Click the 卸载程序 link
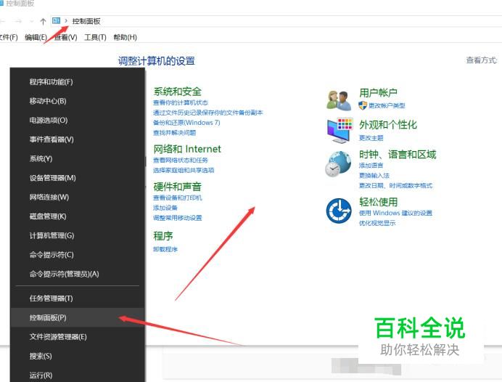 165,249
